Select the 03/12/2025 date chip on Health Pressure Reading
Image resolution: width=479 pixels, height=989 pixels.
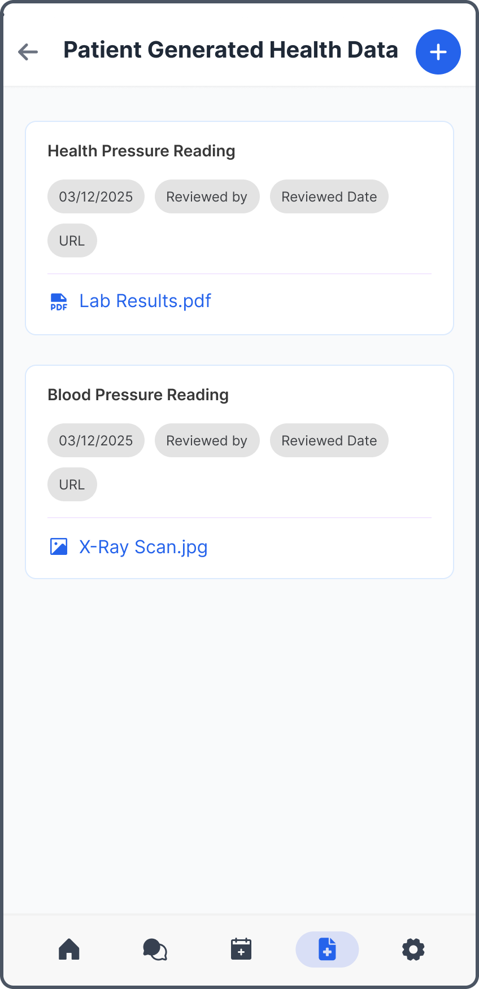[x=95, y=196]
